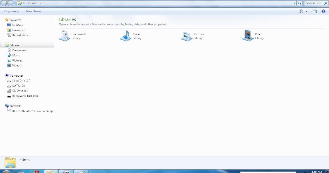Select Libraries in the navigation pane
The height and width of the screenshot is (173, 329).
27,45
